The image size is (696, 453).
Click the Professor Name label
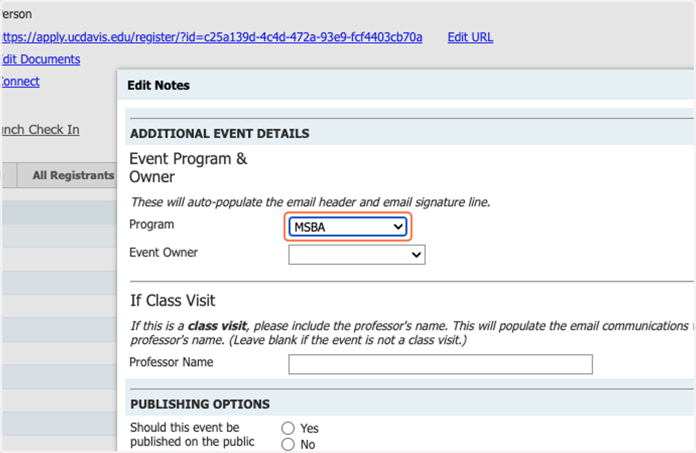click(172, 362)
